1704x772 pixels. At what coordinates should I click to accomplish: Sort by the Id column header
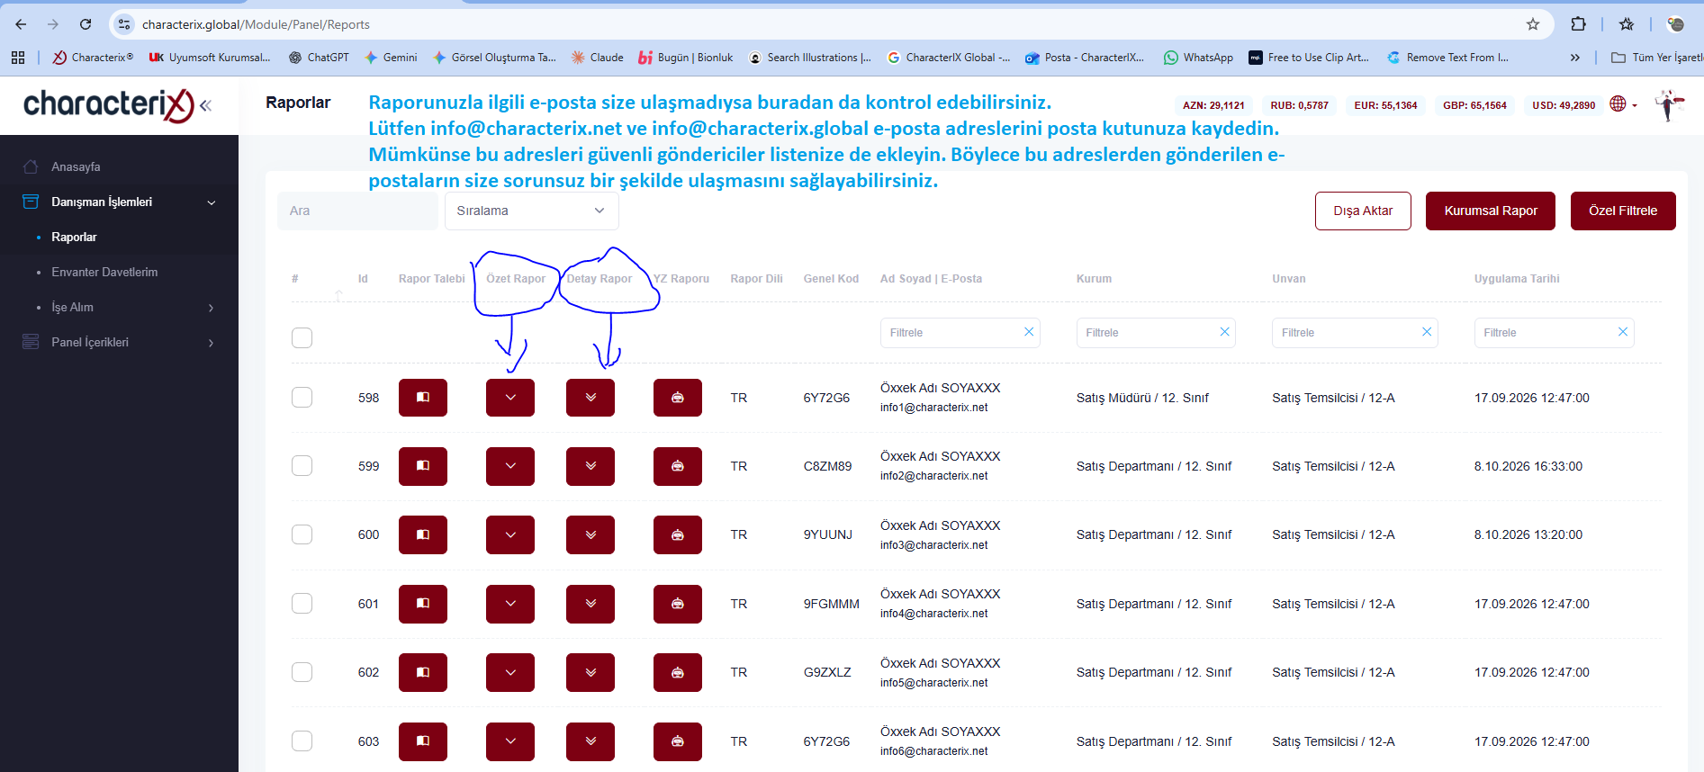363,279
